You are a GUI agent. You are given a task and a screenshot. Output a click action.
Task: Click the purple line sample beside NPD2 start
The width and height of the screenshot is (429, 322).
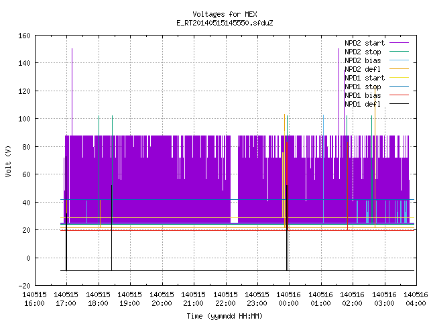(x=399, y=43)
